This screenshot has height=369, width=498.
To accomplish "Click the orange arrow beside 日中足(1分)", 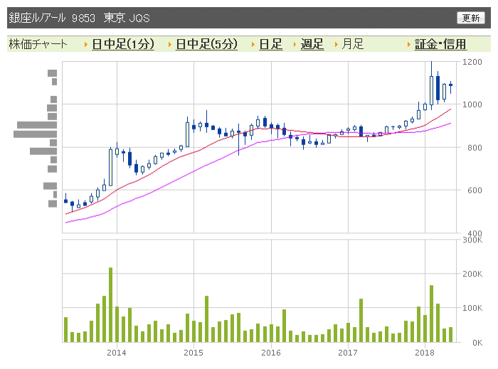I will click(86, 44).
